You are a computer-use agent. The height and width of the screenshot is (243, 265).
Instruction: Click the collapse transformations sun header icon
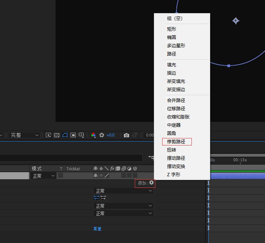[x=101, y=168]
